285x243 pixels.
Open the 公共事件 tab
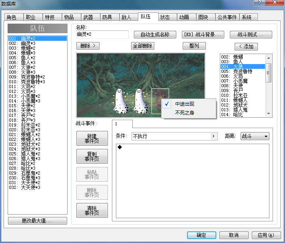click(227, 17)
